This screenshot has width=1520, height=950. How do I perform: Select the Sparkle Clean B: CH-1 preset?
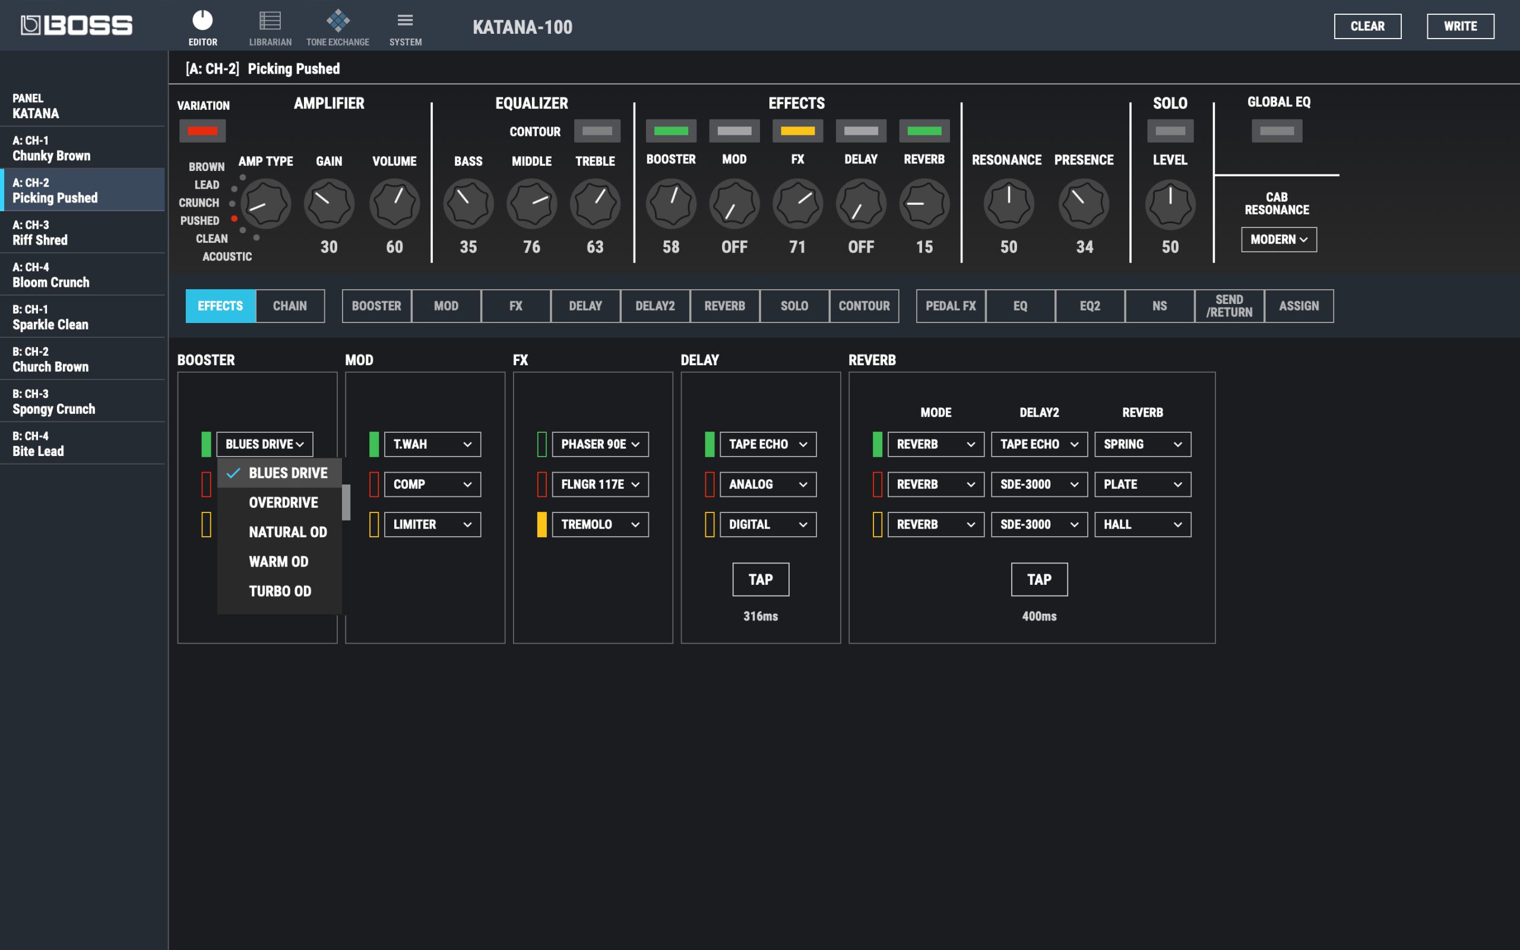[x=83, y=316]
